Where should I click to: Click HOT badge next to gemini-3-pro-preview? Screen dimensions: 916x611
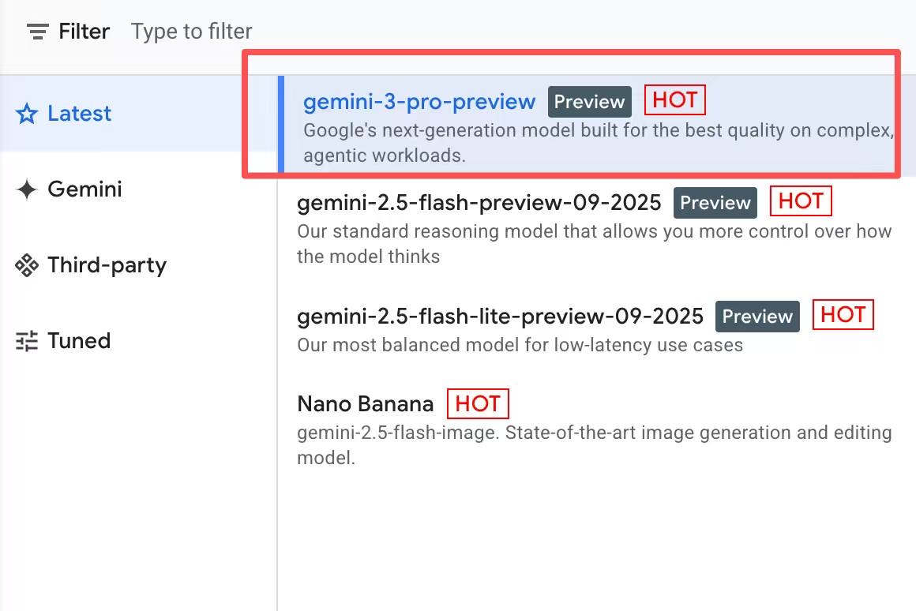pyautogui.click(x=674, y=100)
